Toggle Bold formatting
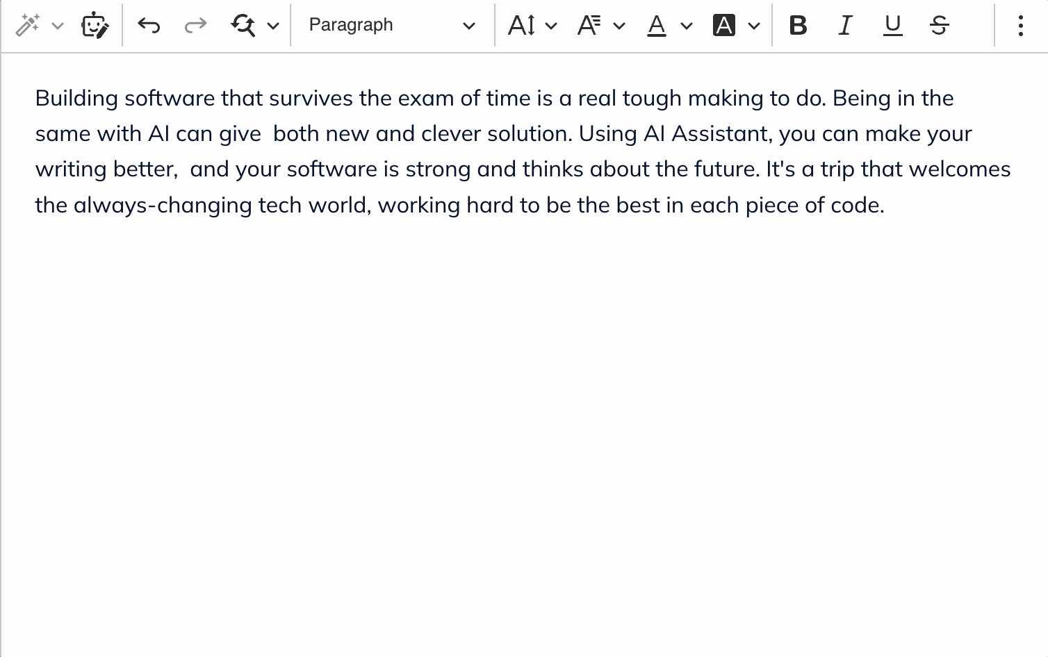The width and height of the screenshot is (1048, 657). pos(798,26)
